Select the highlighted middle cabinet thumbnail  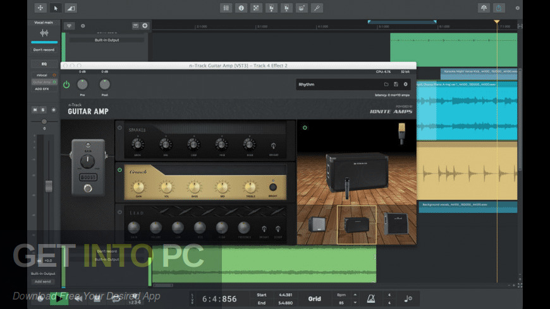click(x=357, y=224)
